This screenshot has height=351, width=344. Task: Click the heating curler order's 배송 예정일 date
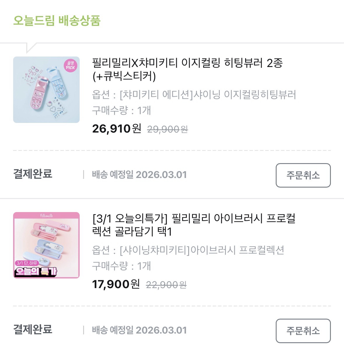(x=139, y=175)
